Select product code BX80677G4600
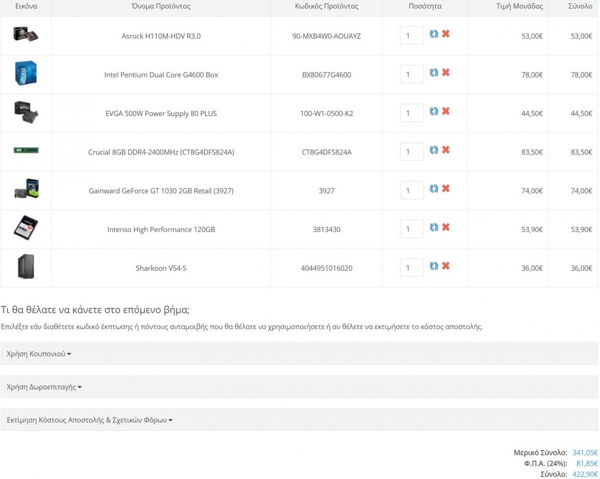This screenshot has width=600, height=479. click(x=326, y=74)
